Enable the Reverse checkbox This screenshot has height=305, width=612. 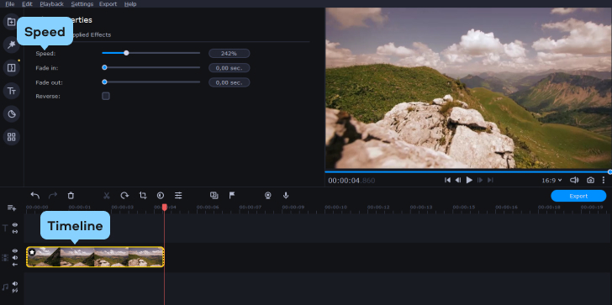(106, 96)
